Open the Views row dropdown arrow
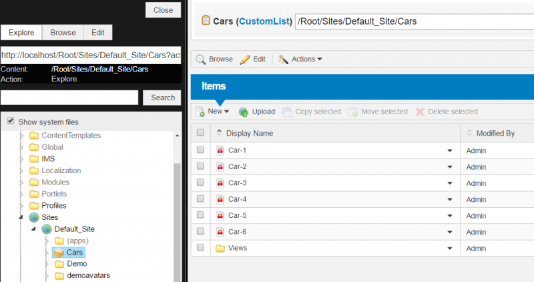This screenshot has height=282, width=534. pyautogui.click(x=449, y=249)
